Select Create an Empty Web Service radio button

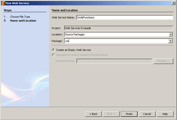tap(53, 50)
